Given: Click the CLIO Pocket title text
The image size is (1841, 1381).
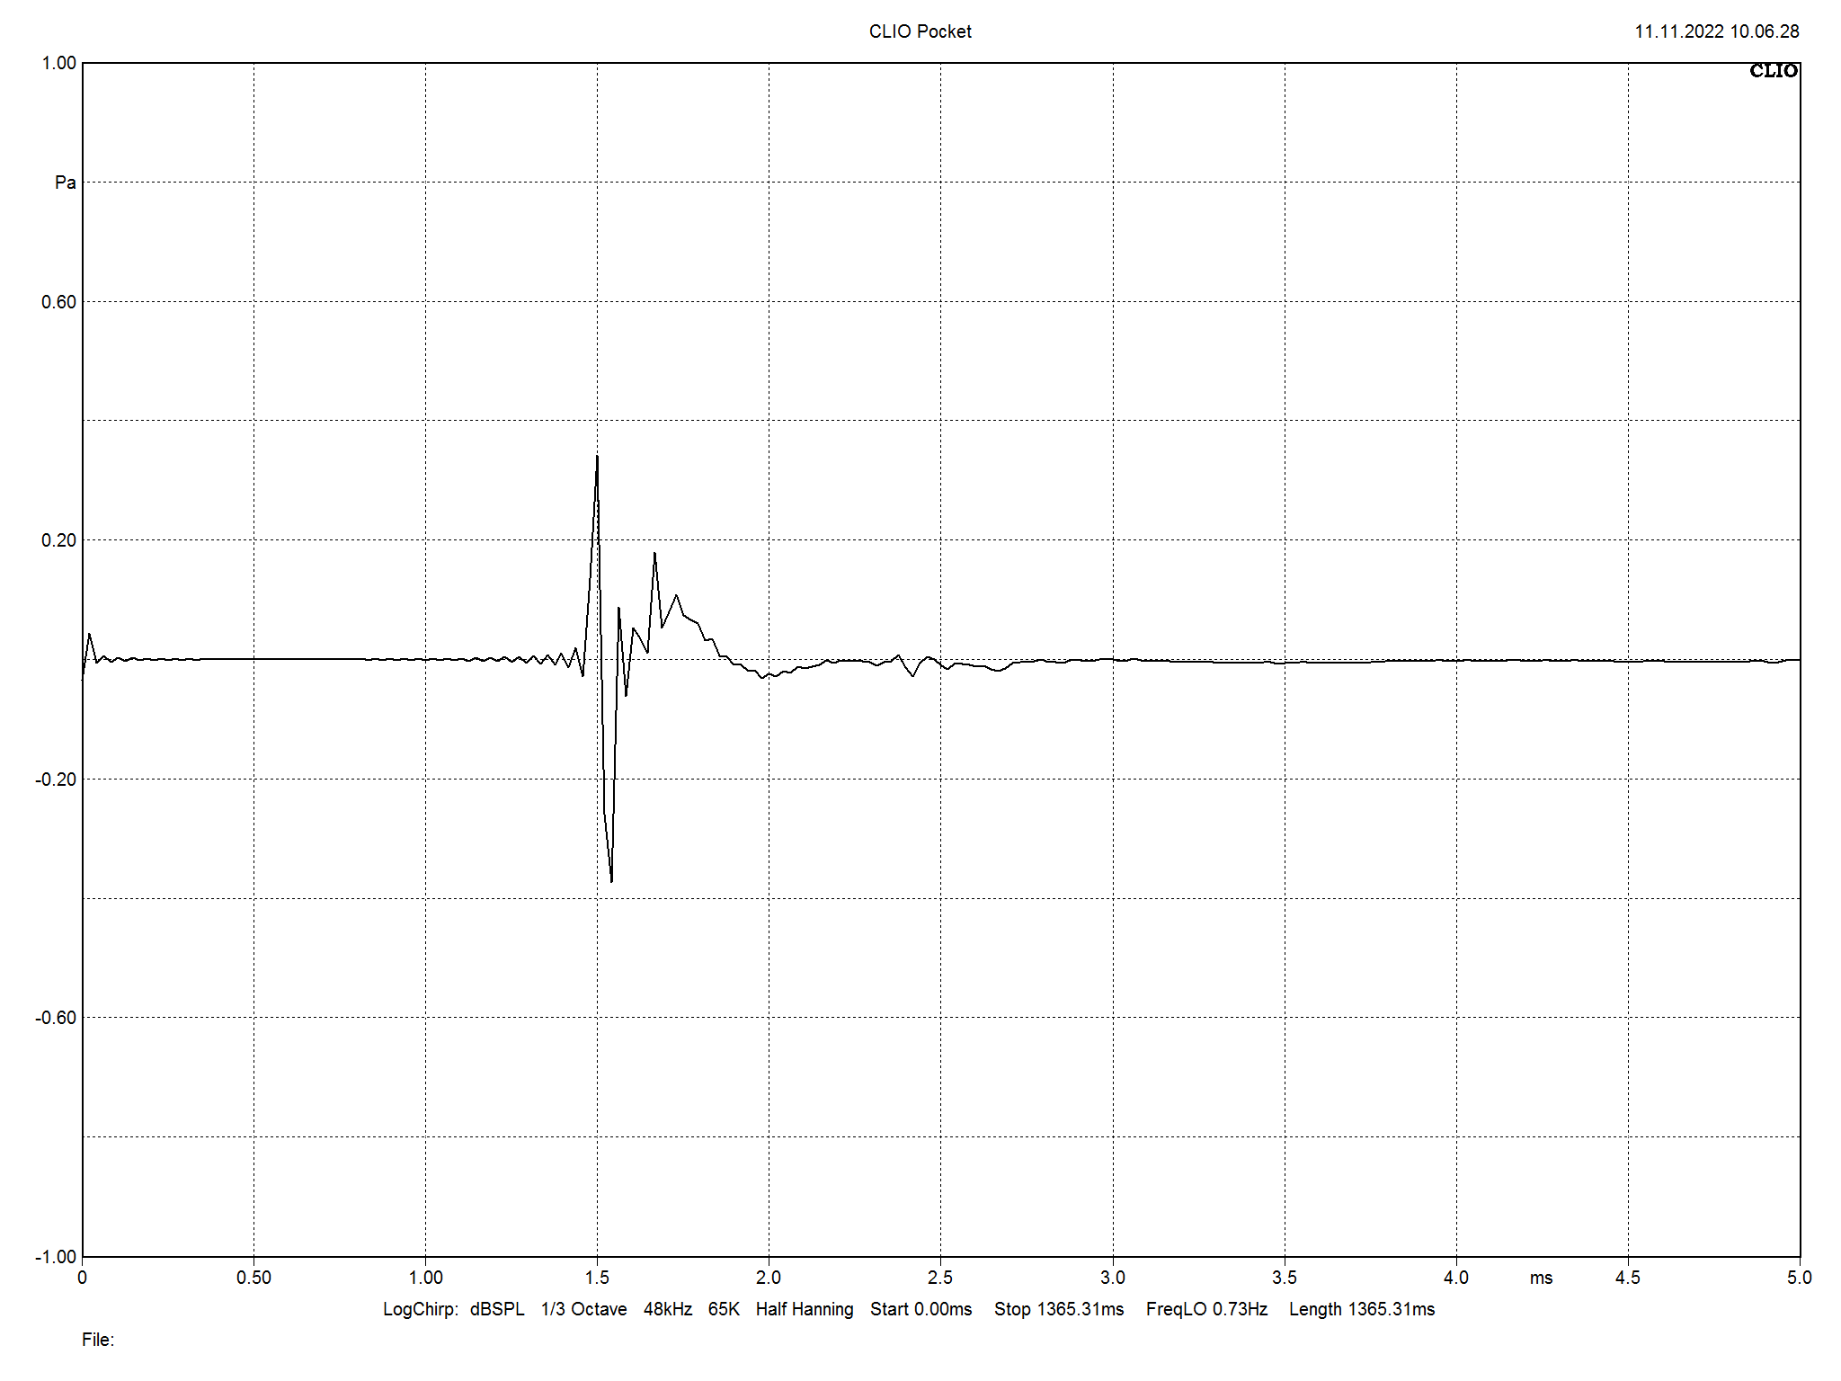Looking at the screenshot, I should click(x=920, y=31).
